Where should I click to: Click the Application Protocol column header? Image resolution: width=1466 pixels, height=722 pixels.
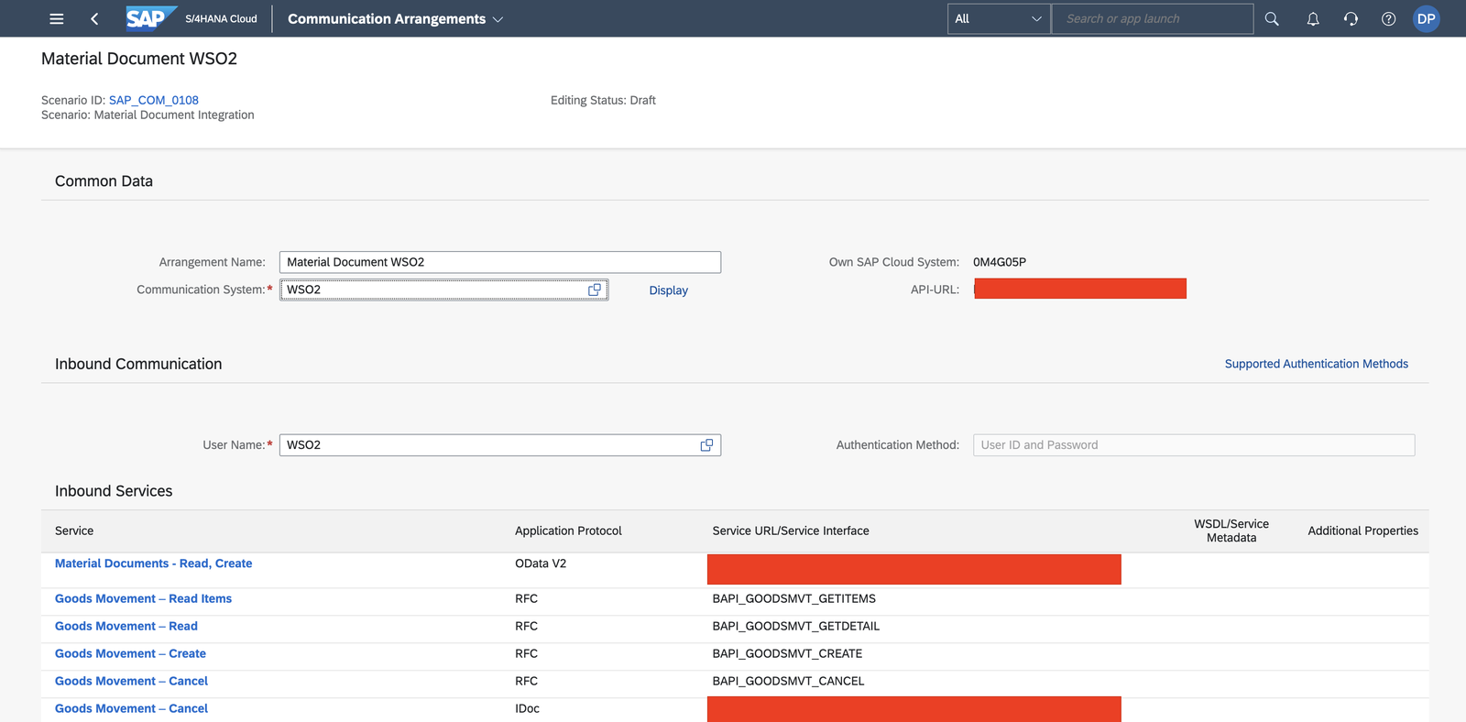pyautogui.click(x=568, y=531)
